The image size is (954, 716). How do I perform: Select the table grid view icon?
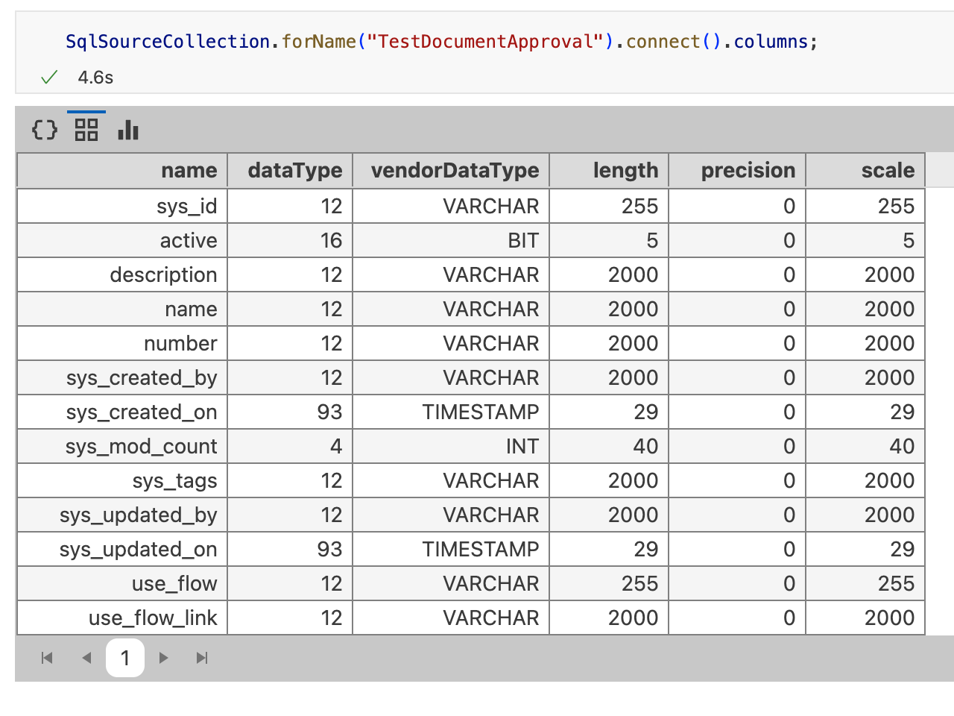pos(86,131)
